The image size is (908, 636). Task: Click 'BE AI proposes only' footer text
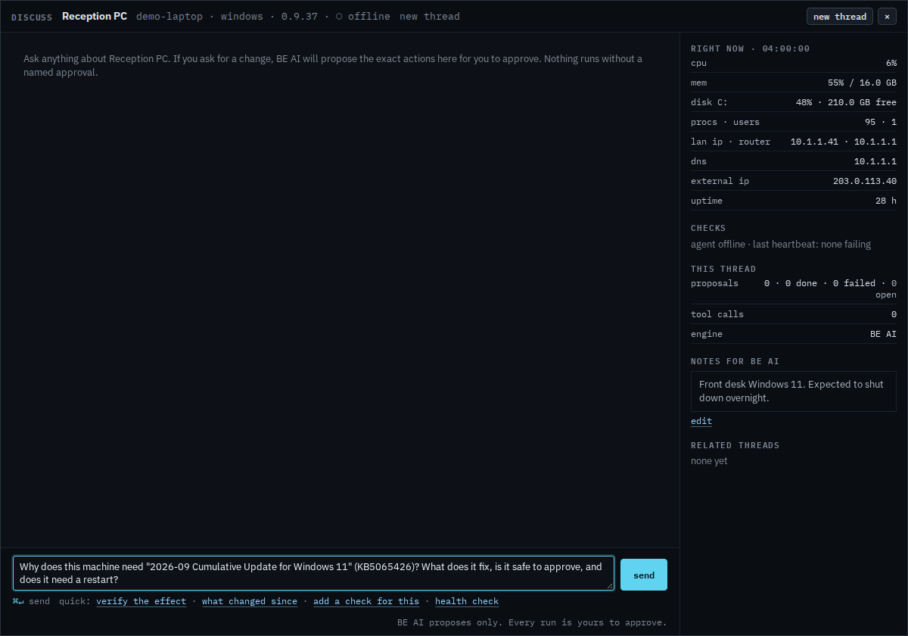[532, 622]
